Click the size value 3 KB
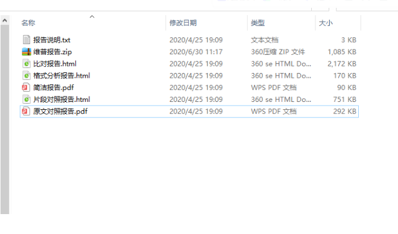 point(349,40)
